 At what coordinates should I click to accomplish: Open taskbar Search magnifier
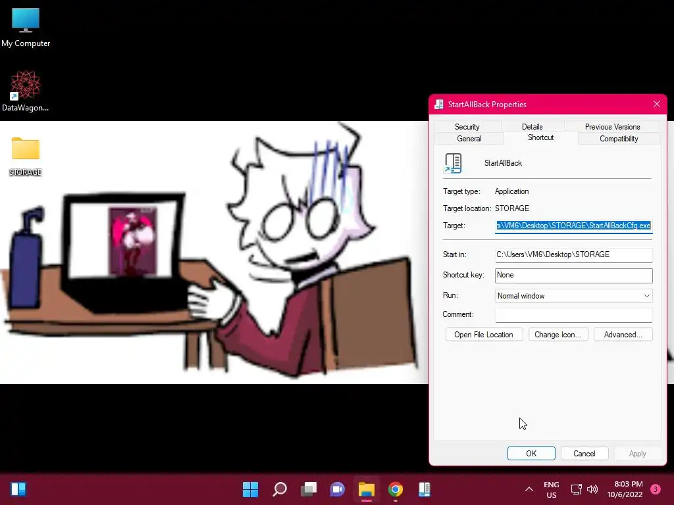coord(279,489)
